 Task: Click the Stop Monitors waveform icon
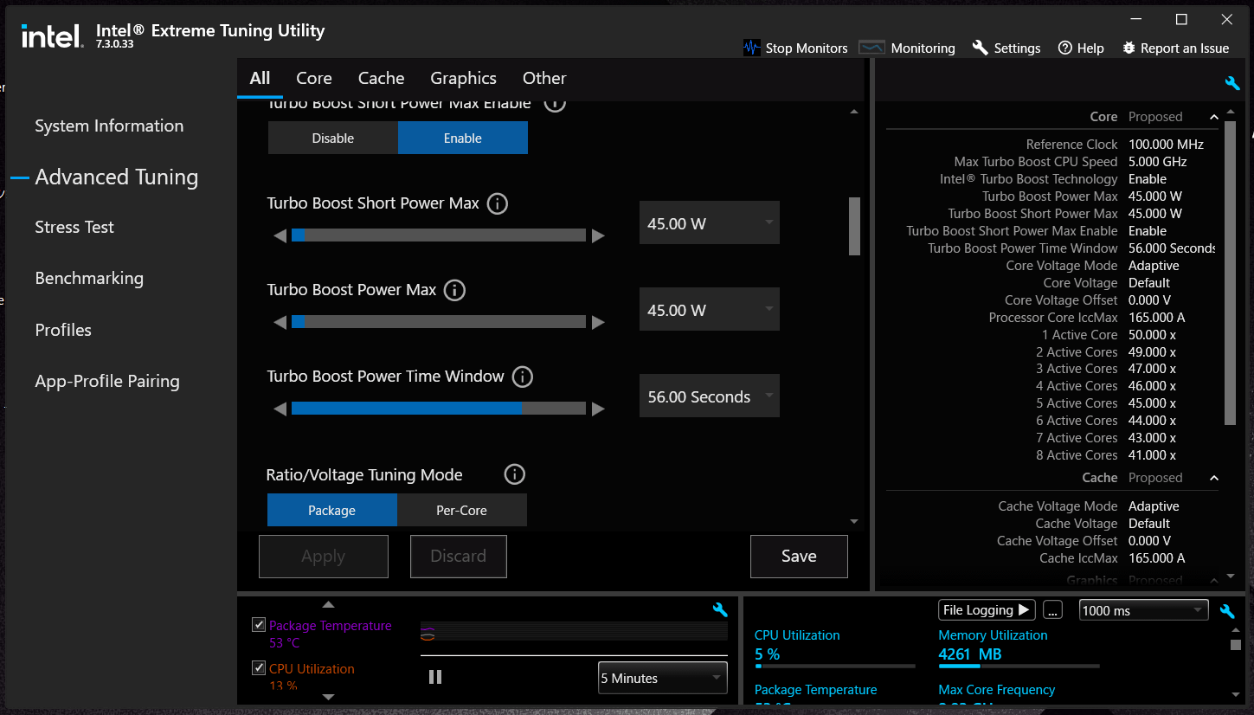(x=751, y=48)
